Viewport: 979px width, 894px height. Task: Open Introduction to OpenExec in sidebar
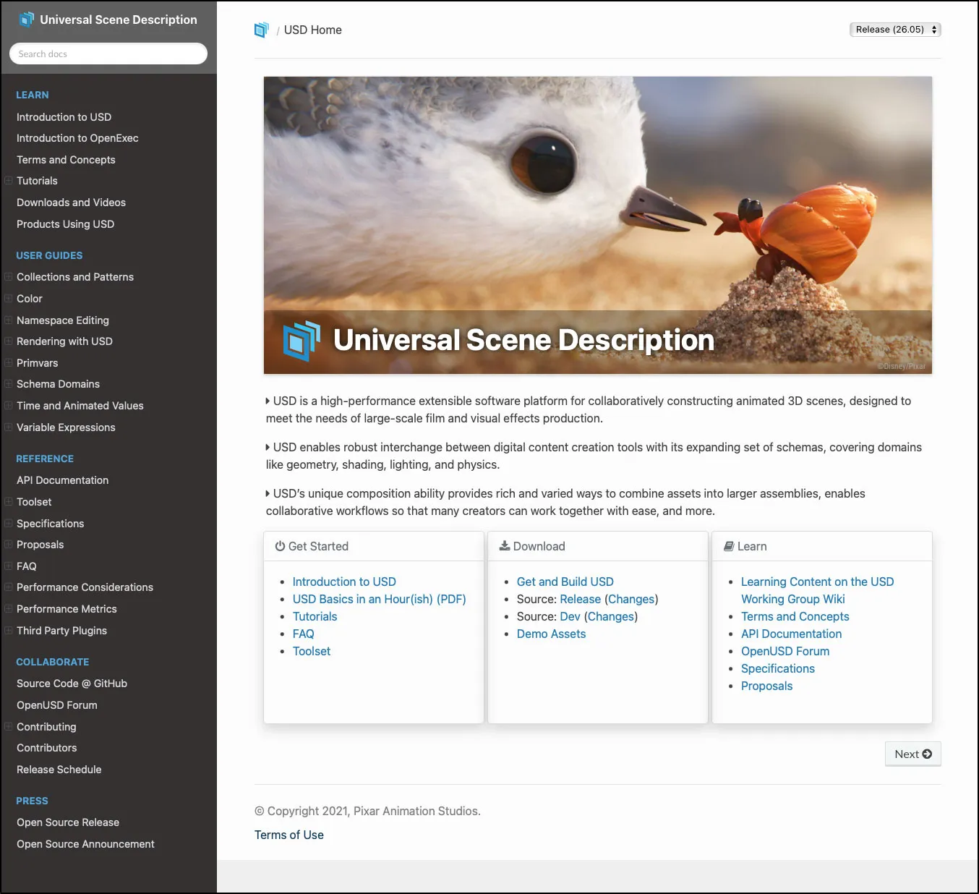pos(77,138)
